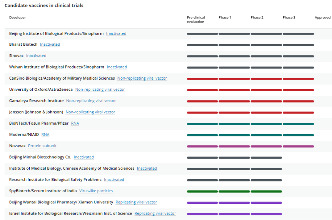
Task: Select the Developer column header
Action: (18, 18)
